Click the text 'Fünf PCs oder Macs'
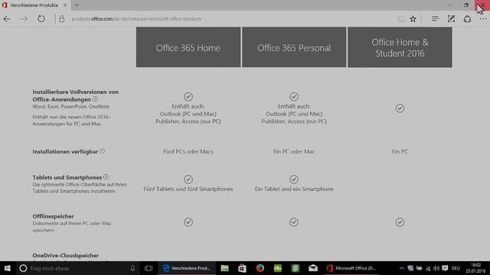Viewport: 490px width, 275px height. [x=188, y=151]
